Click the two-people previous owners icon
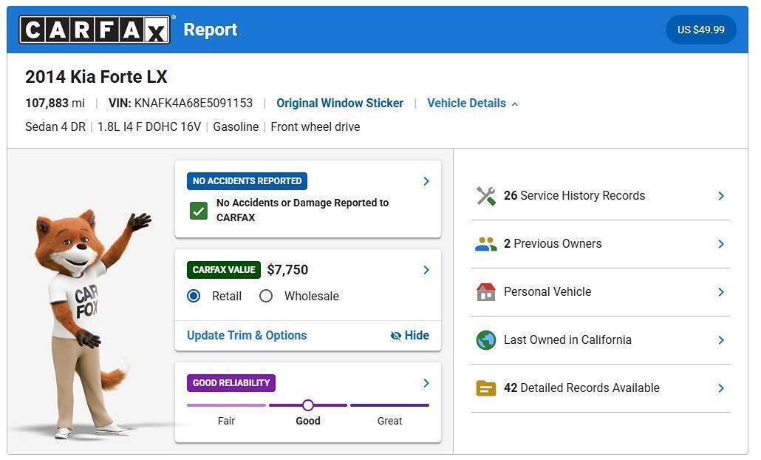Image resolution: width=761 pixels, height=460 pixels. coord(486,244)
